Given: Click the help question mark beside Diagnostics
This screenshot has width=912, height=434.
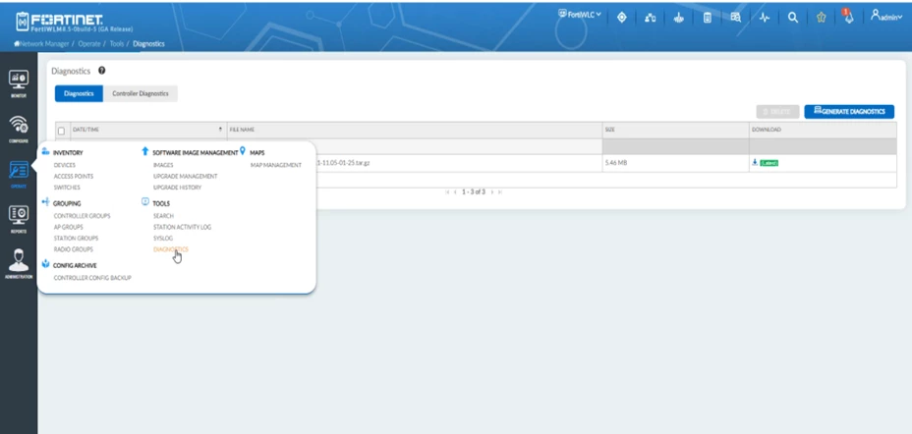Looking at the screenshot, I should pyautogui.click(x=102, y=71).
